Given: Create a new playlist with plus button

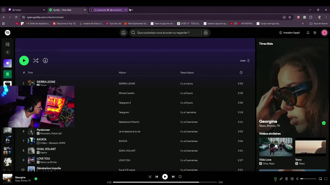Looking at the screenshot, I should coord(7,52).
